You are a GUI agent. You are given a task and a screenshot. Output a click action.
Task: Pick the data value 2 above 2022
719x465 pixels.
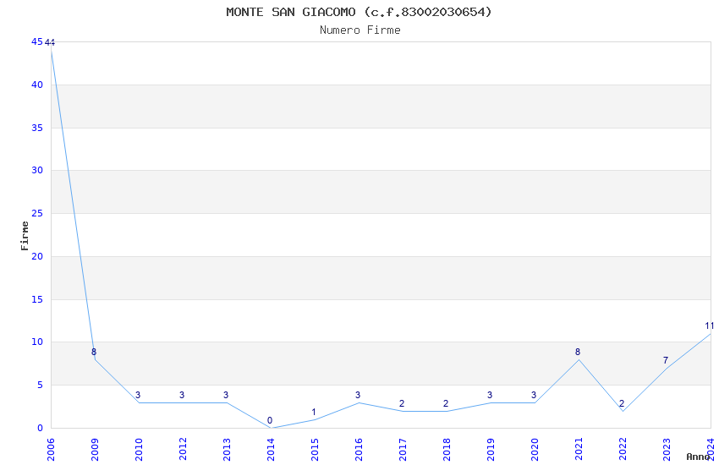(x=623, y=403)
